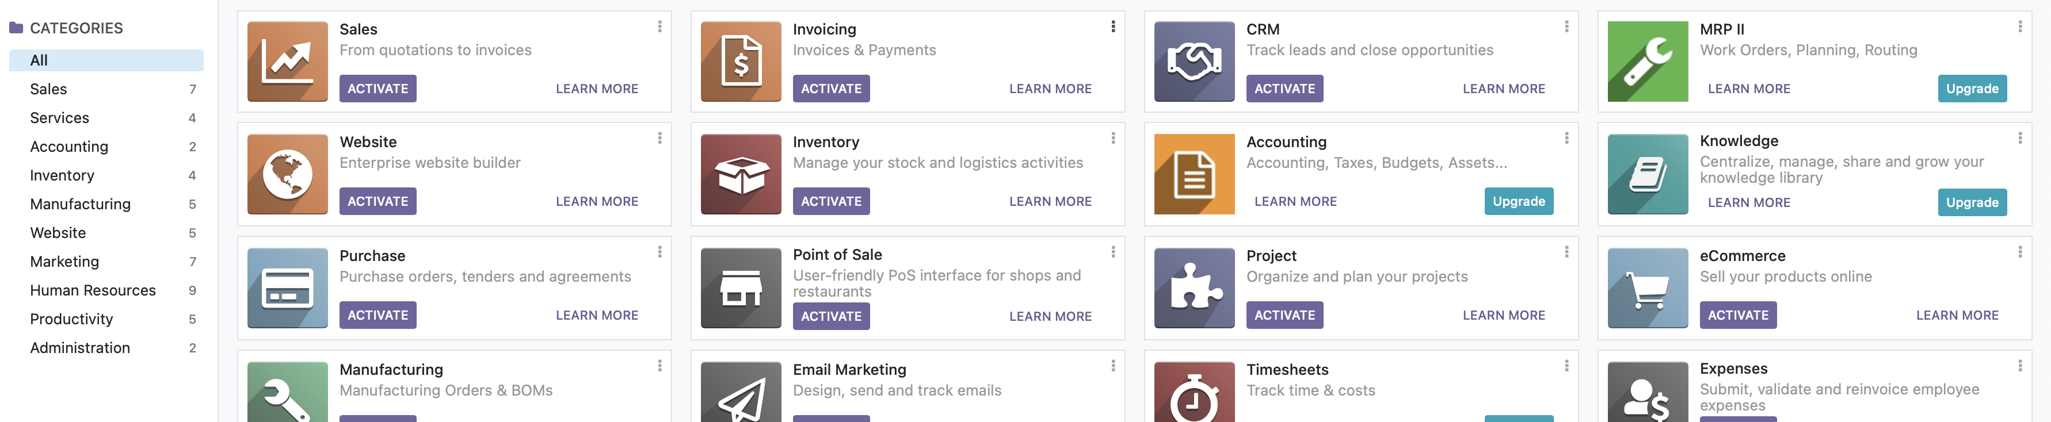Select the Human Resources category
This screenshot has width=2051, height=422.
(92, 290)
